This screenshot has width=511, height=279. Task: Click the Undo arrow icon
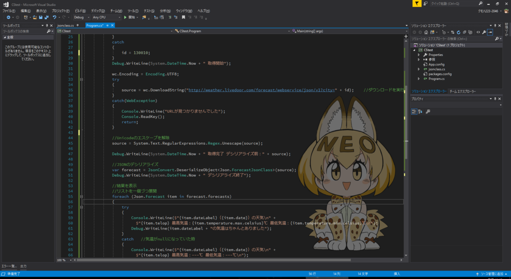(54, 17)
